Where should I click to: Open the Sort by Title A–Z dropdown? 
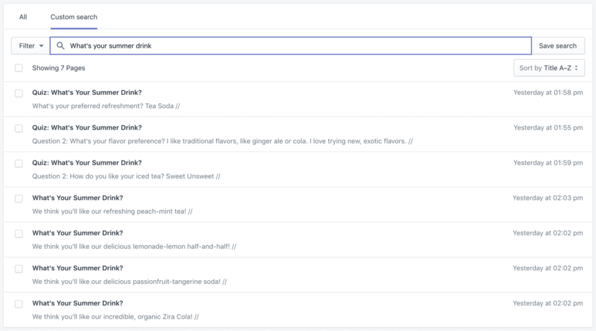pyautogui.click(x=549, y=68)
